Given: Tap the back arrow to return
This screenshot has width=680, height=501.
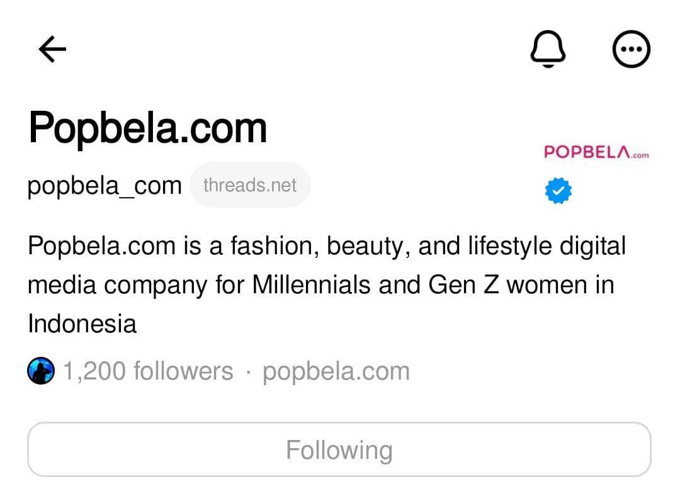Looking at the screenshot, I should pyautogui.click(x=52, y=48).
